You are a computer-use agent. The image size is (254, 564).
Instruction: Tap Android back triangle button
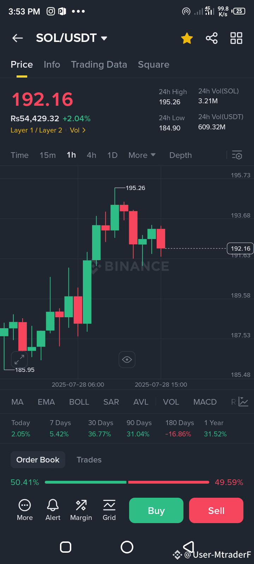coord(189,547)
